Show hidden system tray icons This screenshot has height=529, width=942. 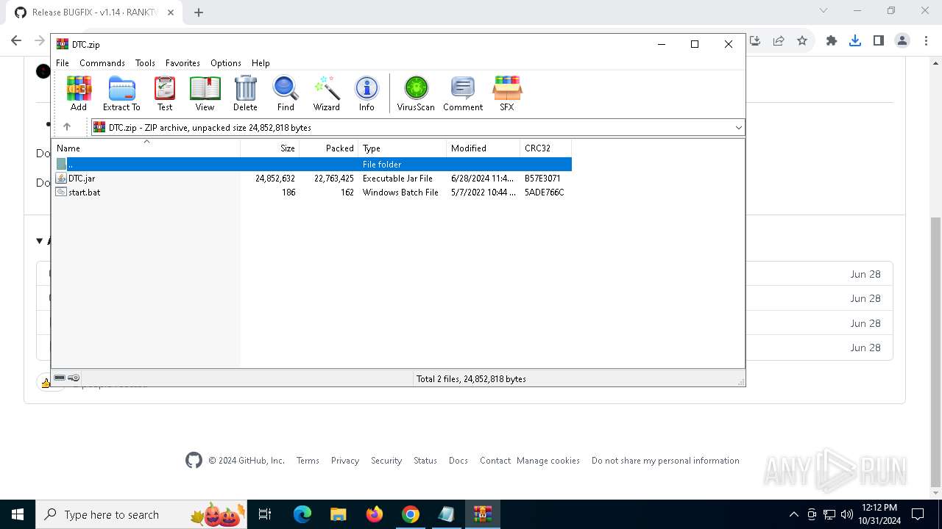pos(793,514)
